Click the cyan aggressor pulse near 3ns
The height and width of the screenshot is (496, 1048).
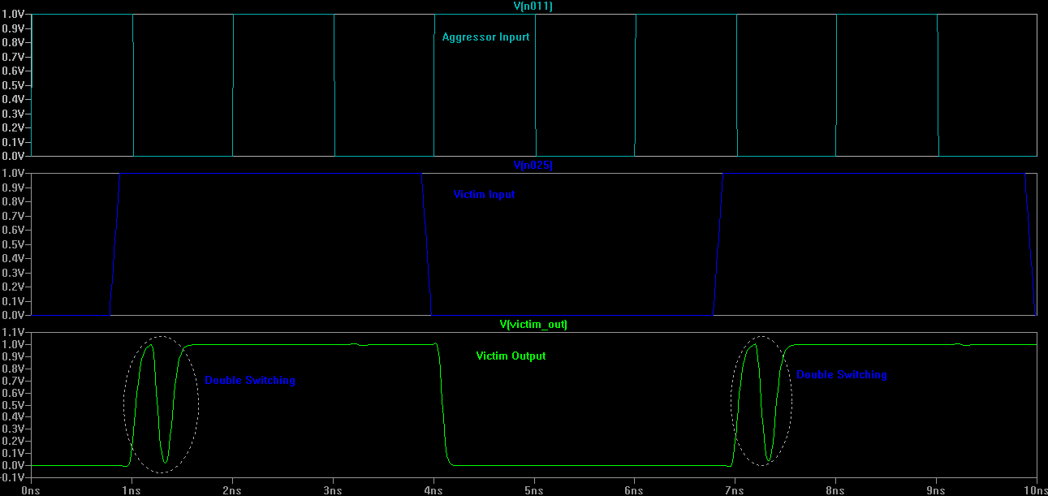(334, 81)
